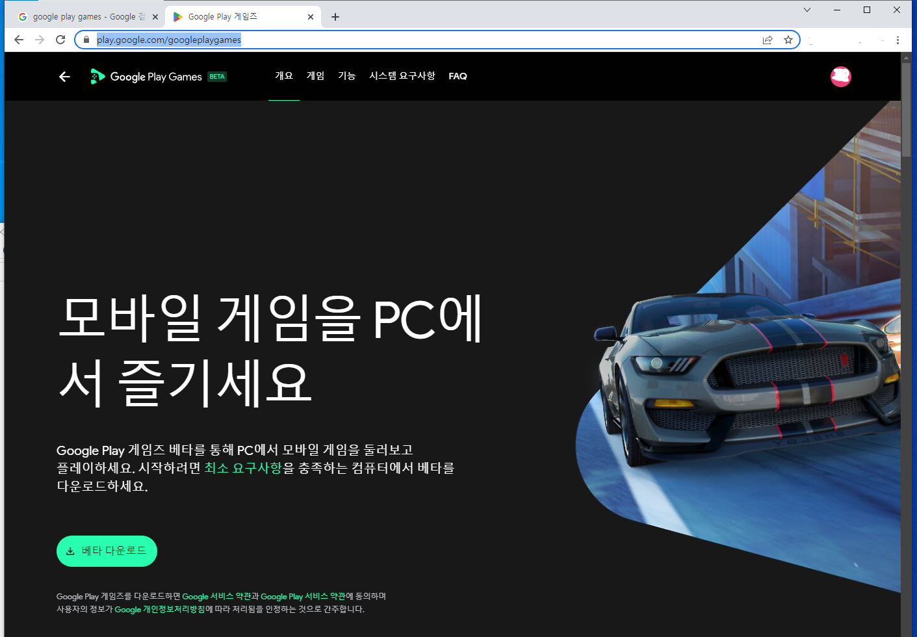This screenshot has width=917, height=637.
Task: Open Chrome three-dot menu
Action: tap(898, 40)
